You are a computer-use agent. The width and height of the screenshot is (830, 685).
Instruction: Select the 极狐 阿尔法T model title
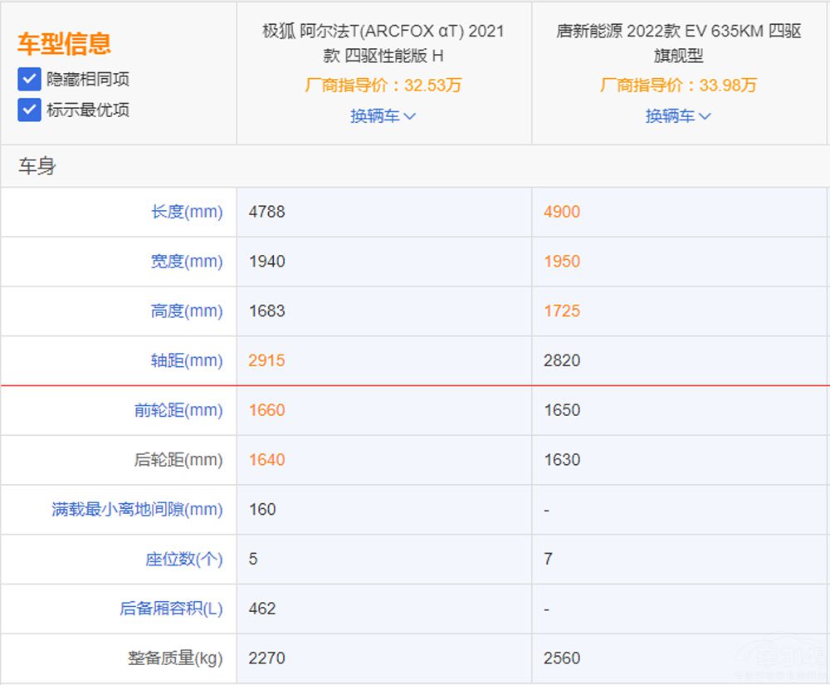click(383, 43)
